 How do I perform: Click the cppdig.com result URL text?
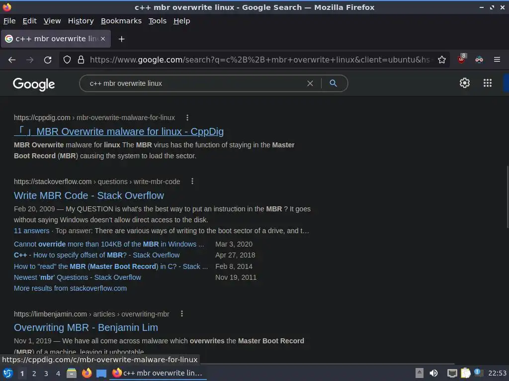tap(94, 118)
